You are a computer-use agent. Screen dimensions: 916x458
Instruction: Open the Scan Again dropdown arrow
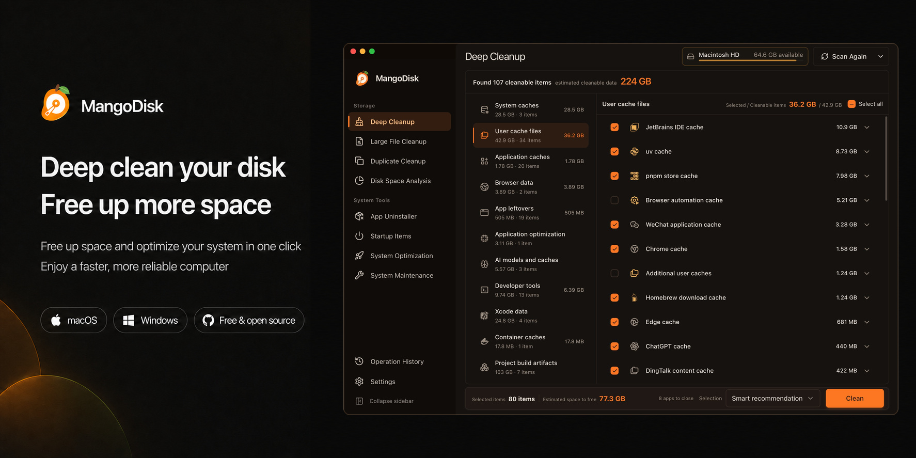[x=880, y=57]
